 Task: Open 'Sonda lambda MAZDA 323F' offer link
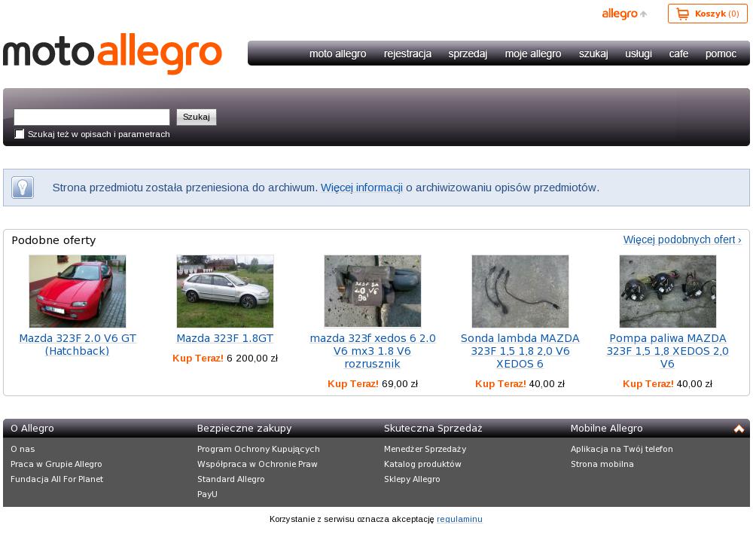tap(520, 351)
